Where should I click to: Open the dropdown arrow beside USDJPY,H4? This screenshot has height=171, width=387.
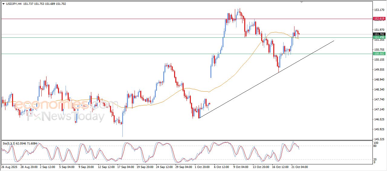[x=3, y=4]
